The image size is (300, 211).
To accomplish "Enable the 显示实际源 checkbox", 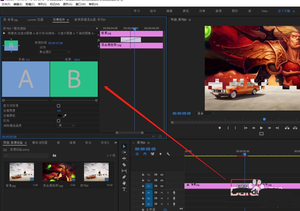I will click(x=58, y=106).
